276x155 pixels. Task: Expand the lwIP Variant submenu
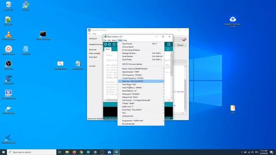click(141, 100)
